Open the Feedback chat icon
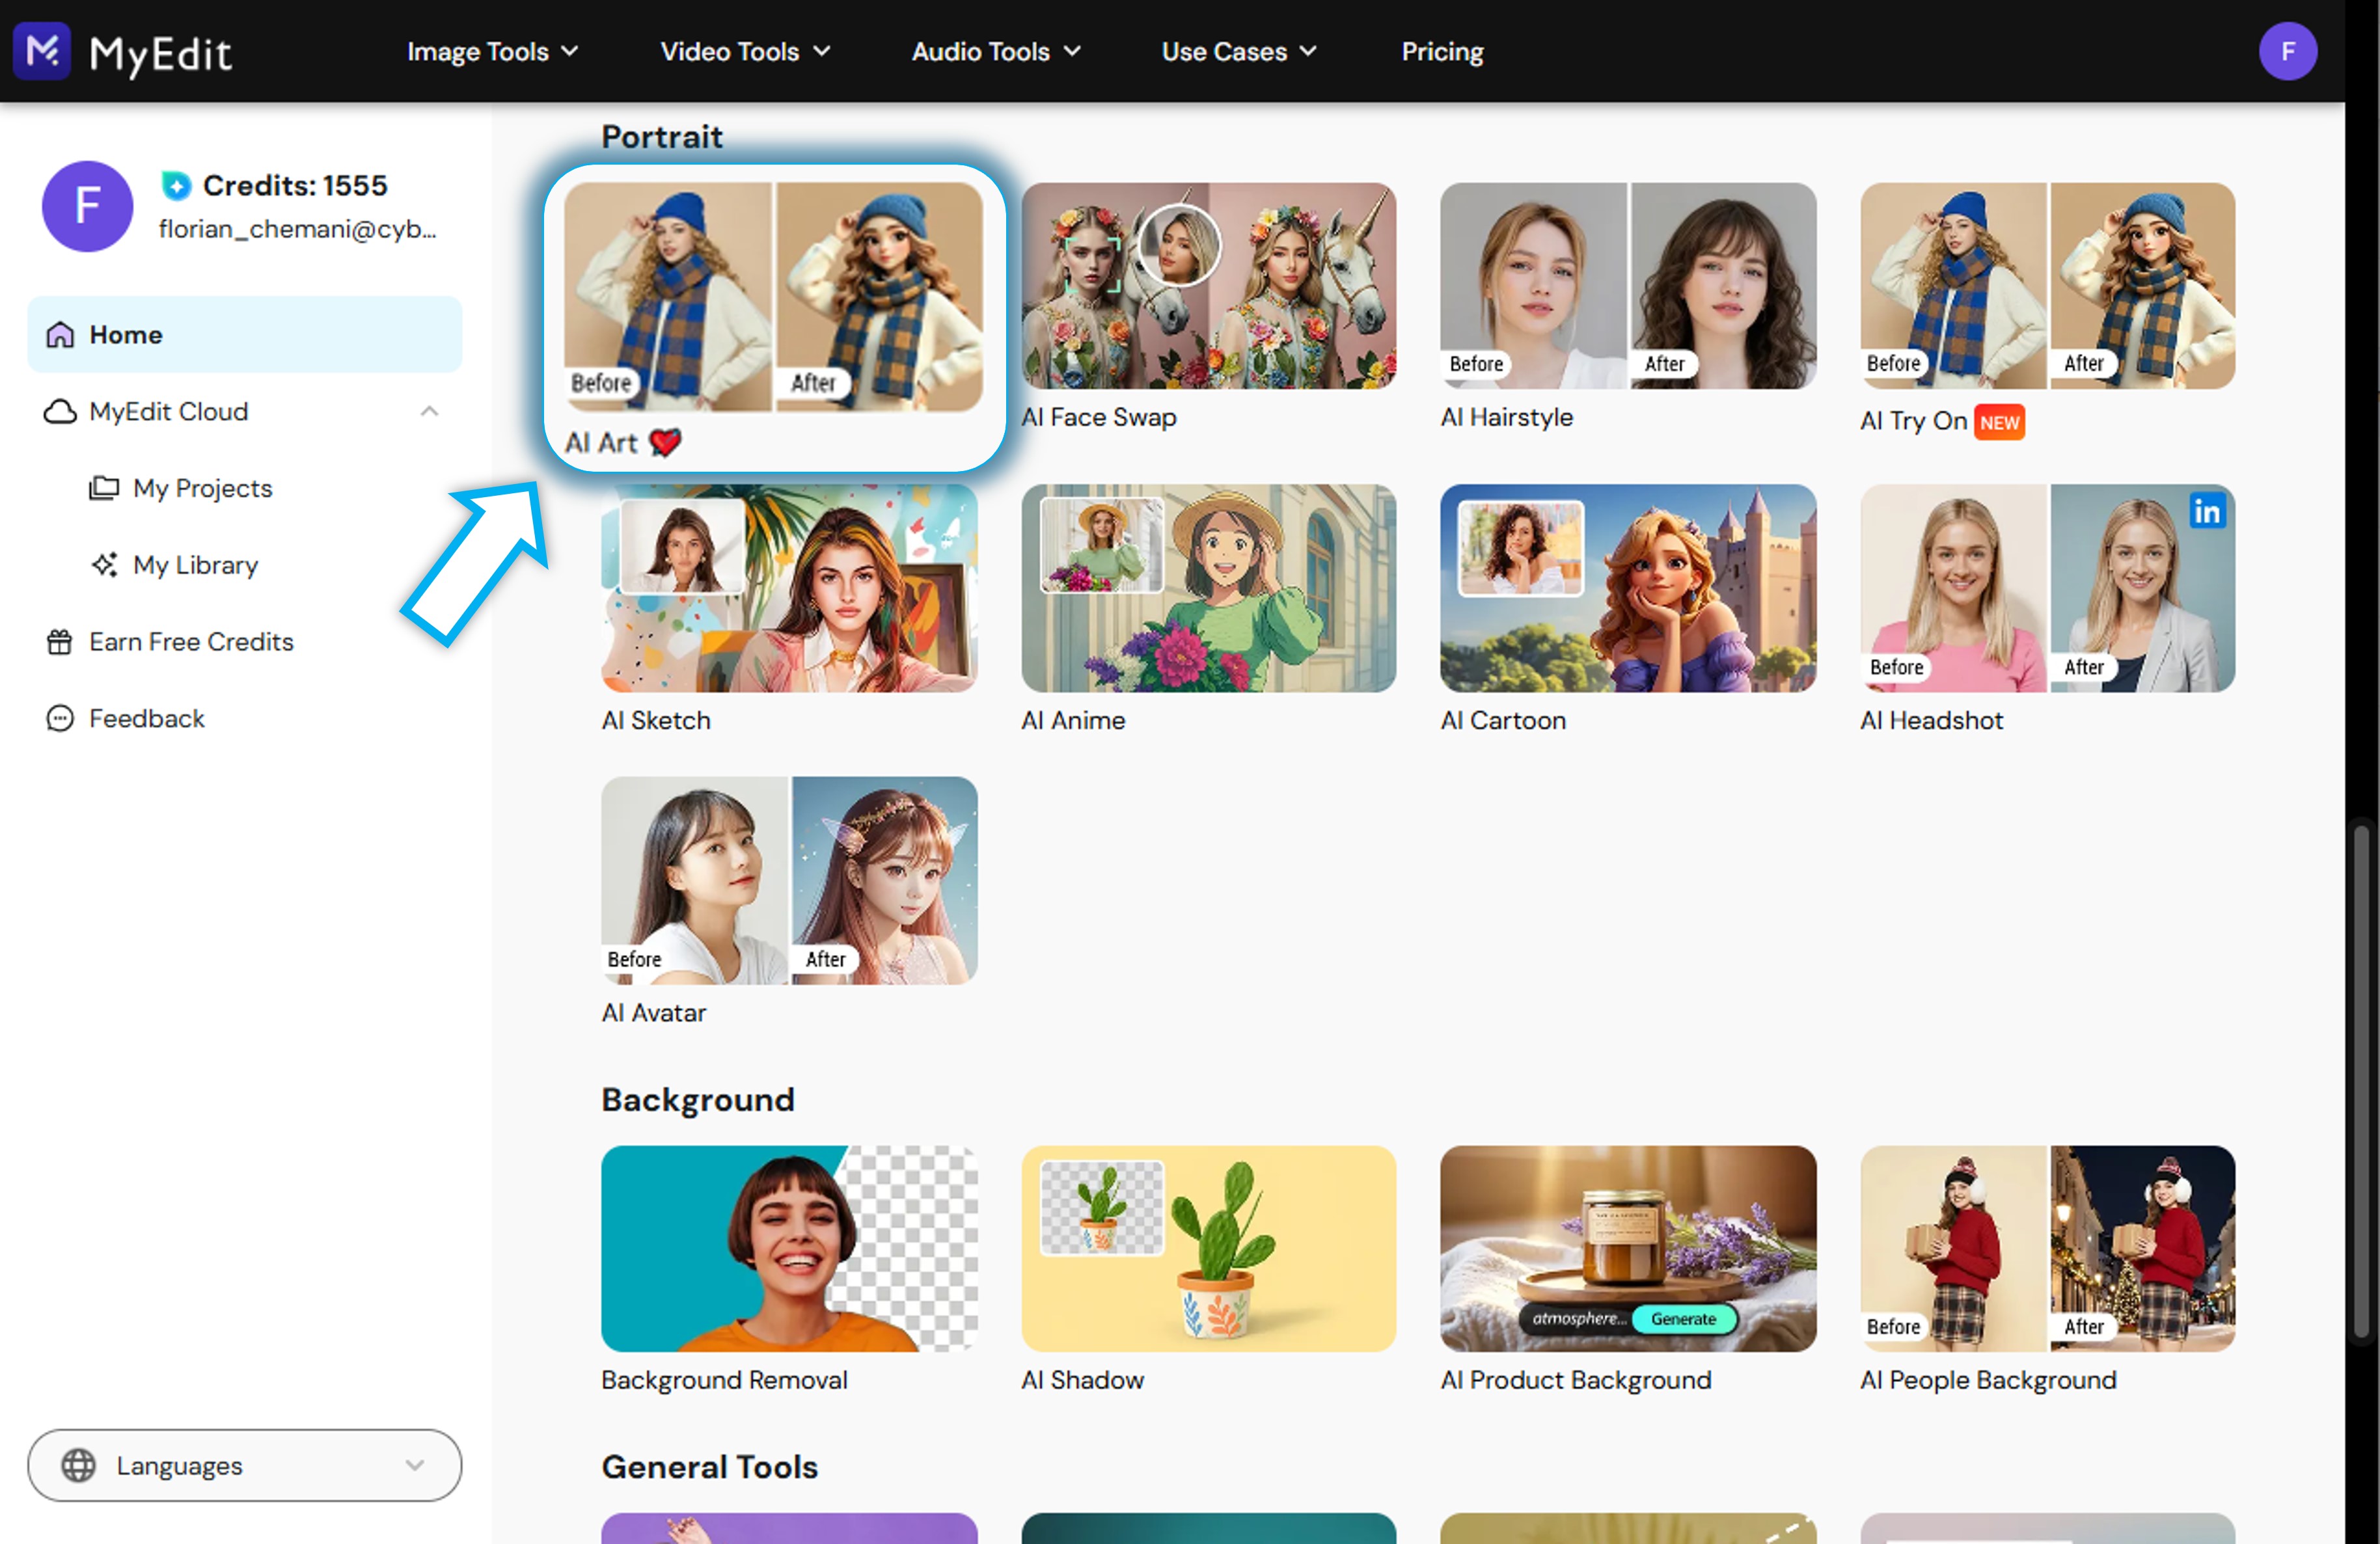Viewport: 2380px width, 1544px height. click(x=60, y=718)
